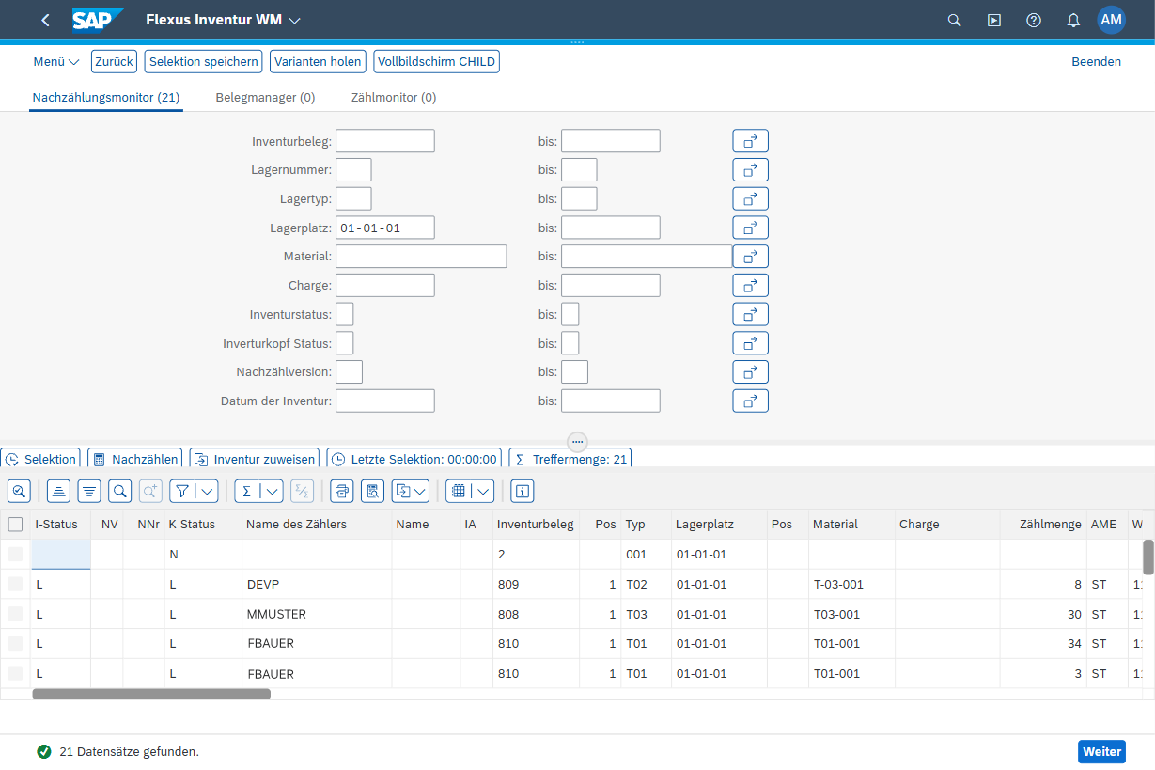The image size is (1155, 770).
Task: Click the Zurück button
Action: point(115,61)
